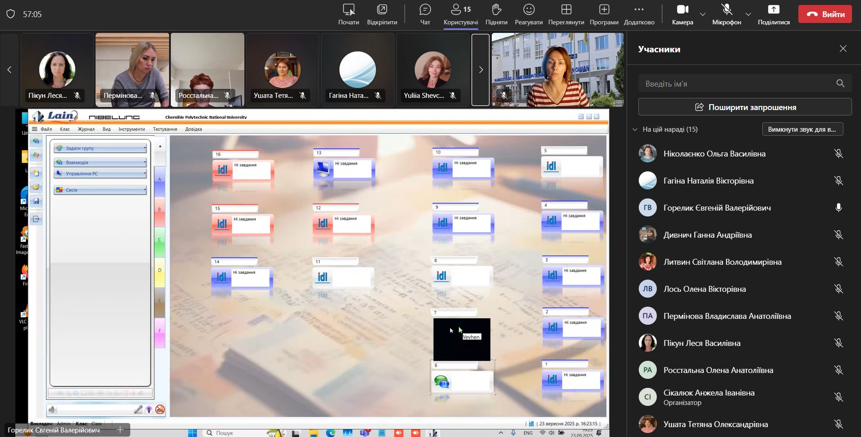Click the Почати pop-out icon
The width and height of the screenshot is (861, 437).
coord(348,10)
